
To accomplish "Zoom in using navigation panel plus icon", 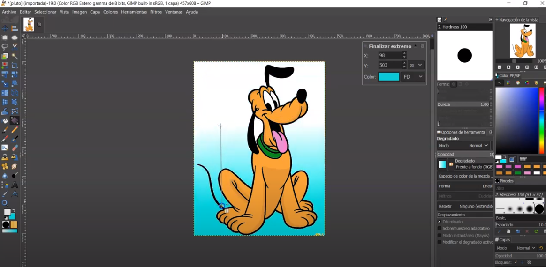I will pyautogui.click(x=508, y=67).
